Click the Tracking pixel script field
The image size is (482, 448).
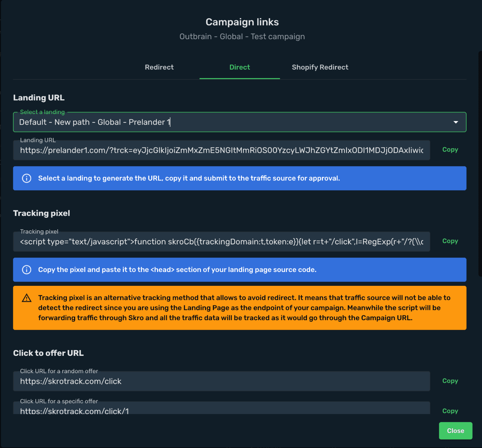click(221, 242)
